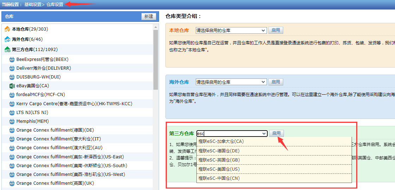Select Orange Connex fulfillment(英国)(UK)
Viewport: 395px width, 190px height.
55,183
